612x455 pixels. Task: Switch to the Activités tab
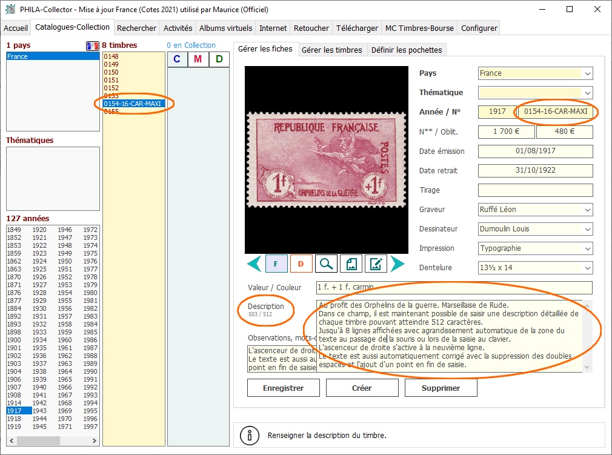pos(178,28)
